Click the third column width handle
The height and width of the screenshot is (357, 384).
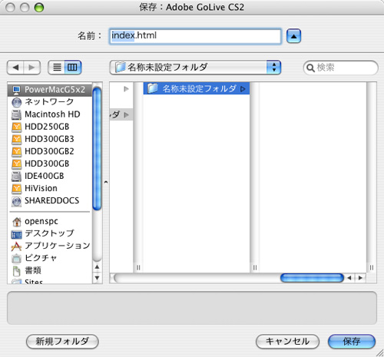(x=372, y=267)
